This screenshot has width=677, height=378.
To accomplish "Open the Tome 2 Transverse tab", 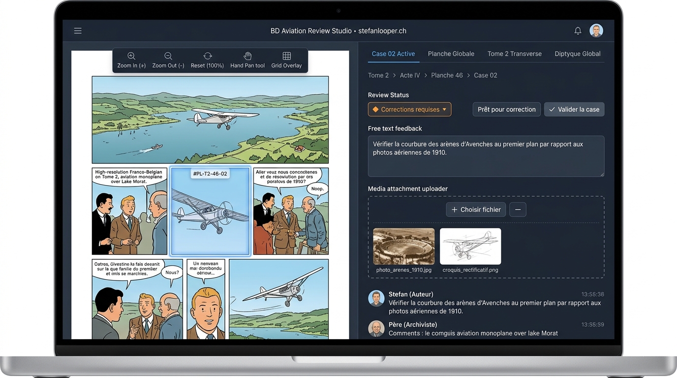I will [x=515, y=54].
